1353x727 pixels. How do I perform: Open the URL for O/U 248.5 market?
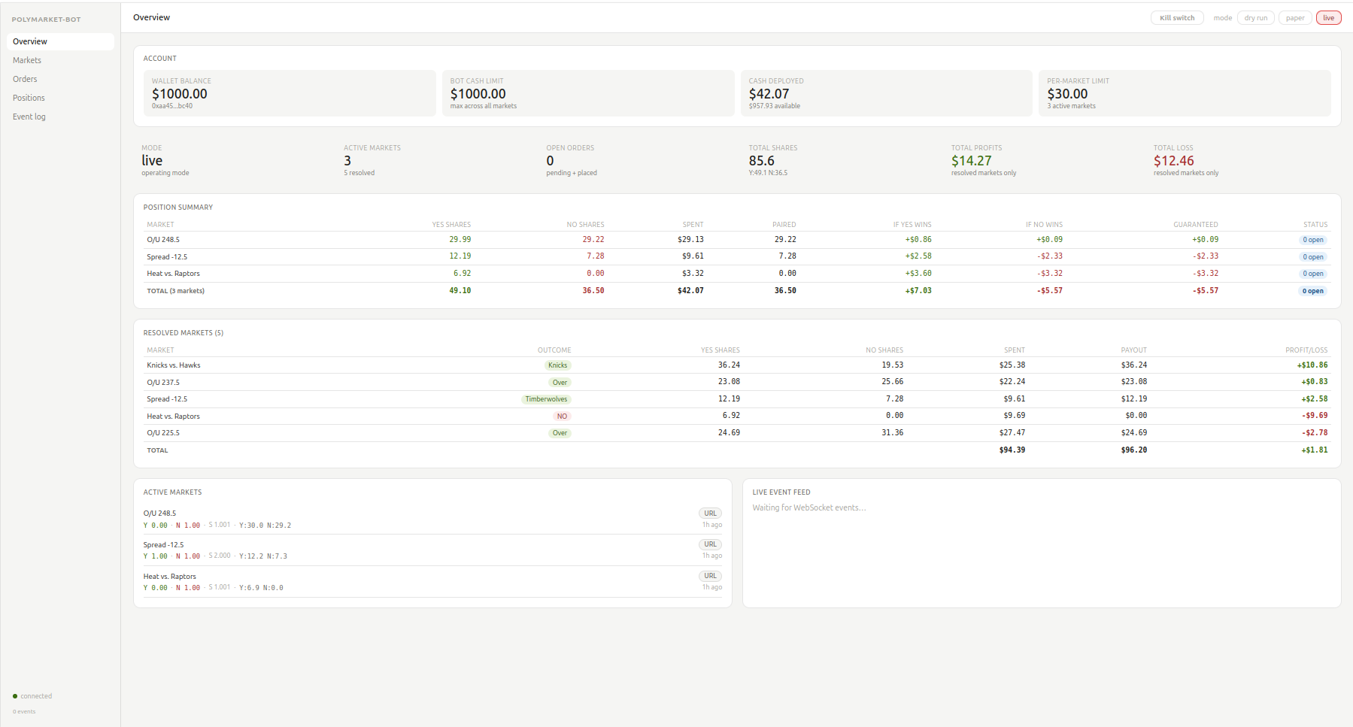click(710, 513)
